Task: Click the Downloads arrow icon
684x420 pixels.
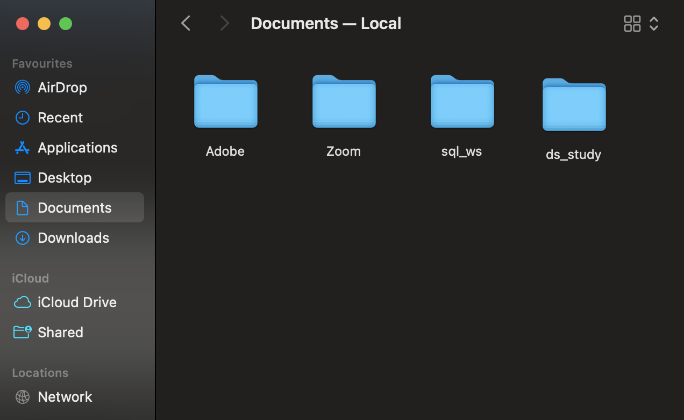Action: click(x=22, y=238)
